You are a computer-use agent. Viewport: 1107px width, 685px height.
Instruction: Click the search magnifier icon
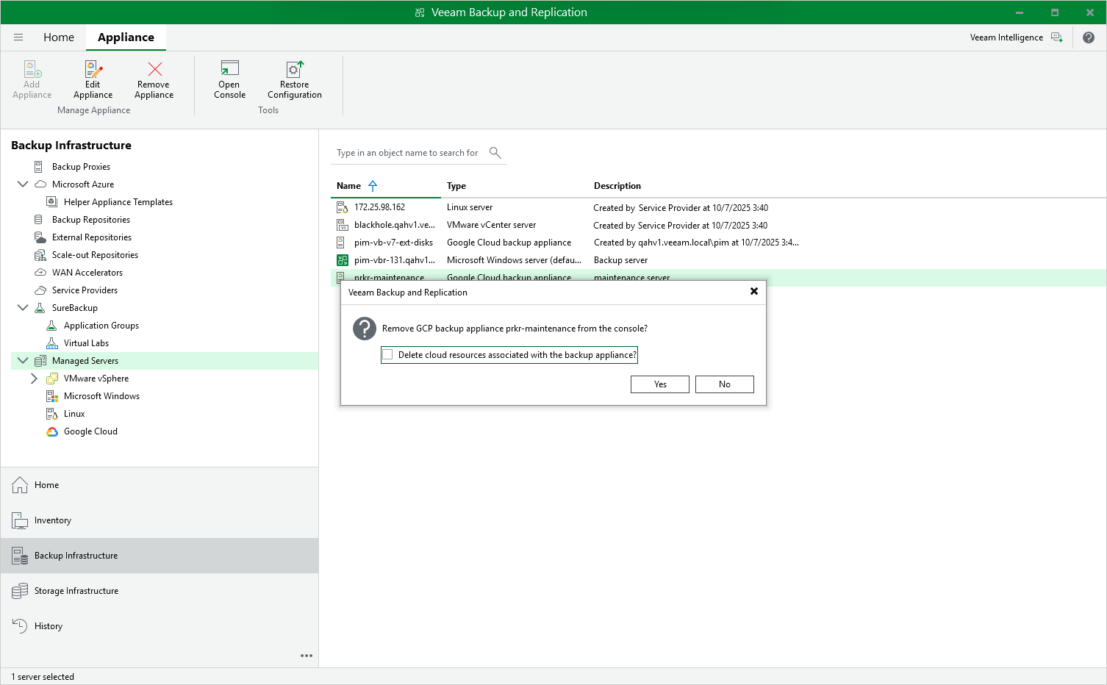(495, 153)
